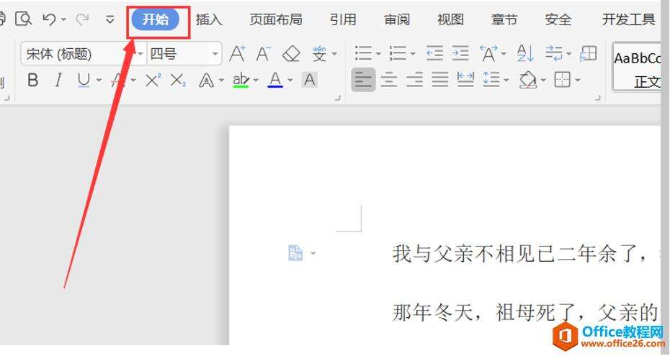Screen dimensions: 670x356
Task: Expand the text effects dropdown arrow
Action: point(221,80)
